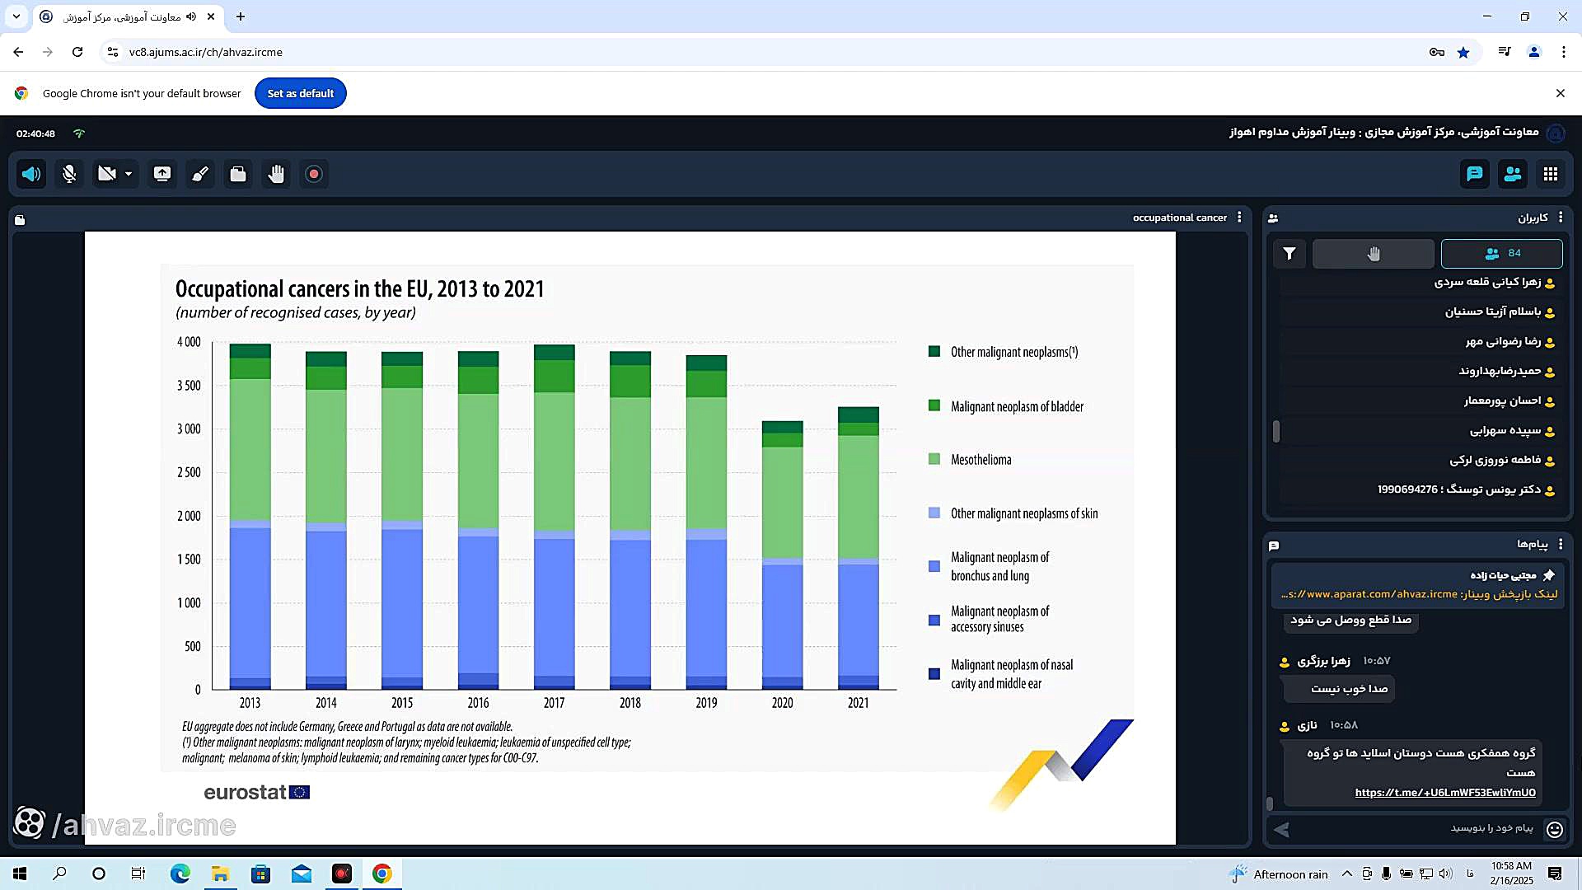Toggle the chat panel icon
1582x890 pixels.
click(1475, 174)
